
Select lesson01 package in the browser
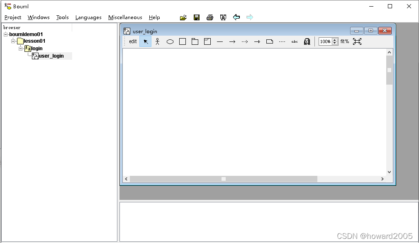tap(34, 41)
